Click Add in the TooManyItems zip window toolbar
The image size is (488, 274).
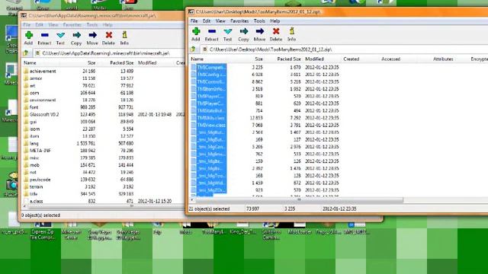point(195,34)
